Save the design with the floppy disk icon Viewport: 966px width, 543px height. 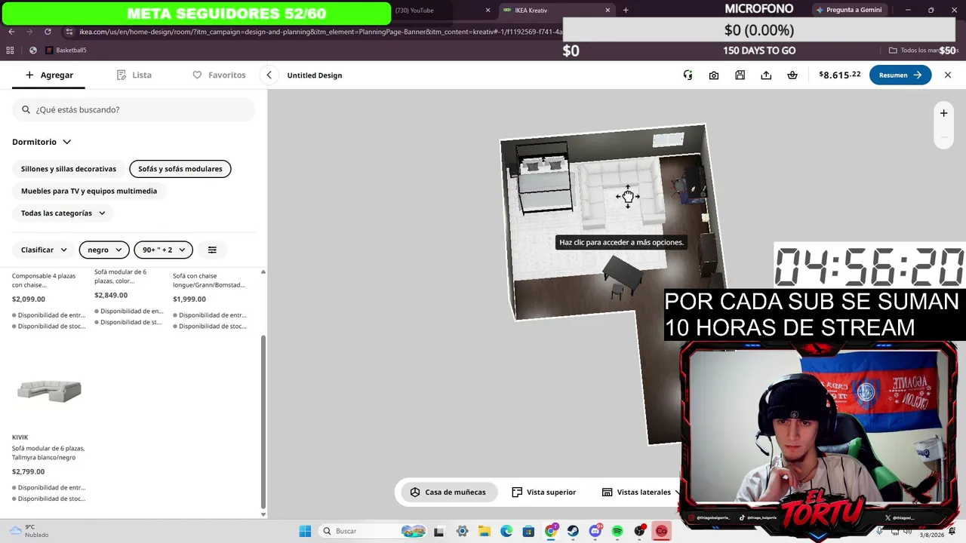coord(740,75)
